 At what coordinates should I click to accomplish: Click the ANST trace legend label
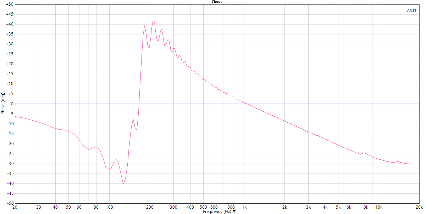pyautogui.click(x=412, y=11)
